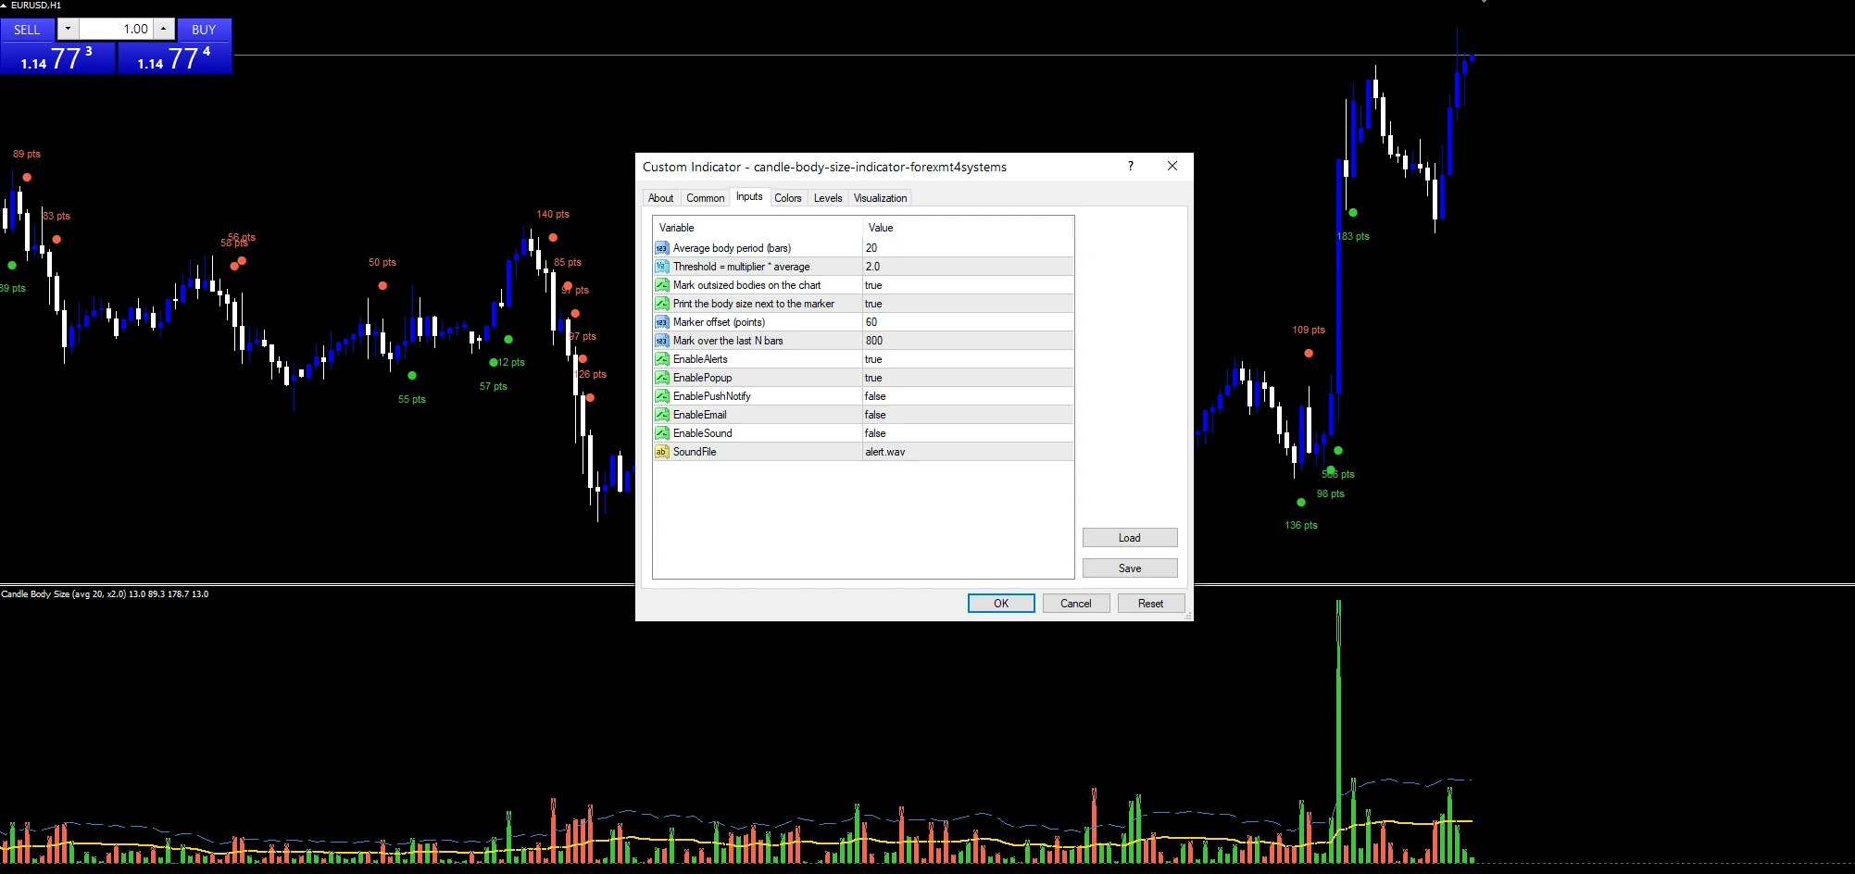Image resolution: width=1855 pixels, height=874 pixels.
Task: Save the current inputs preset
Action: pos(1130,568)
